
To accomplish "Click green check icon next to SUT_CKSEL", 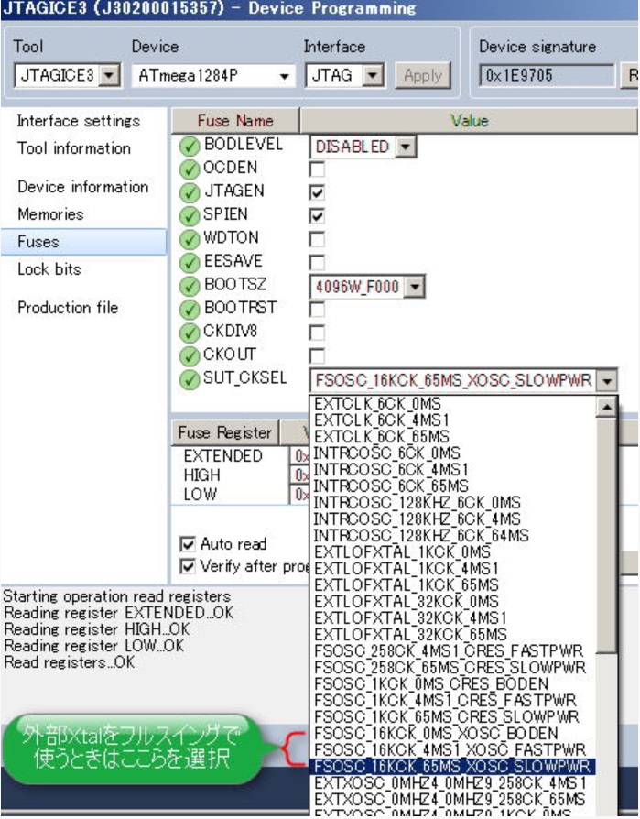I will (x=189, y=379).
